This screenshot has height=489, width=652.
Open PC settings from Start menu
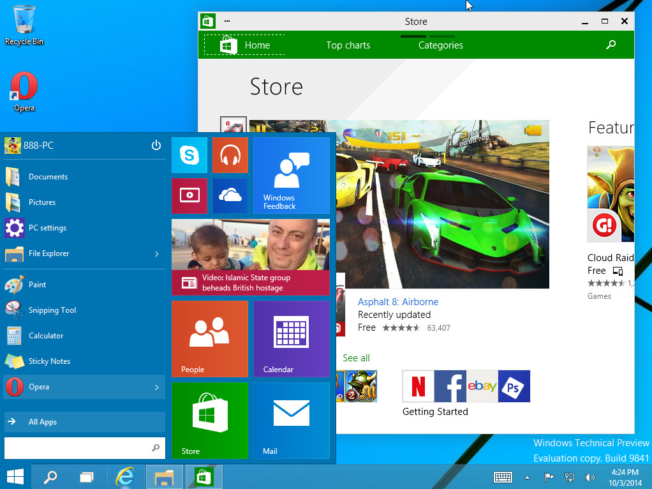click(84, 228)
